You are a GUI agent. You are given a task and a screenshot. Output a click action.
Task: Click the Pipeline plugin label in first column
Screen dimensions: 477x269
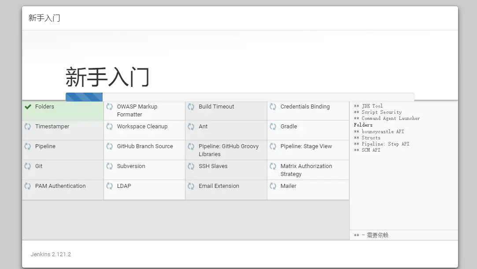(45, 146)
